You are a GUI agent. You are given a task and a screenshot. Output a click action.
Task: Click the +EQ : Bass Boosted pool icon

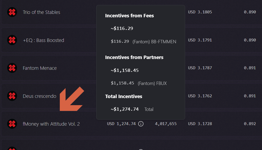point(12,40)
